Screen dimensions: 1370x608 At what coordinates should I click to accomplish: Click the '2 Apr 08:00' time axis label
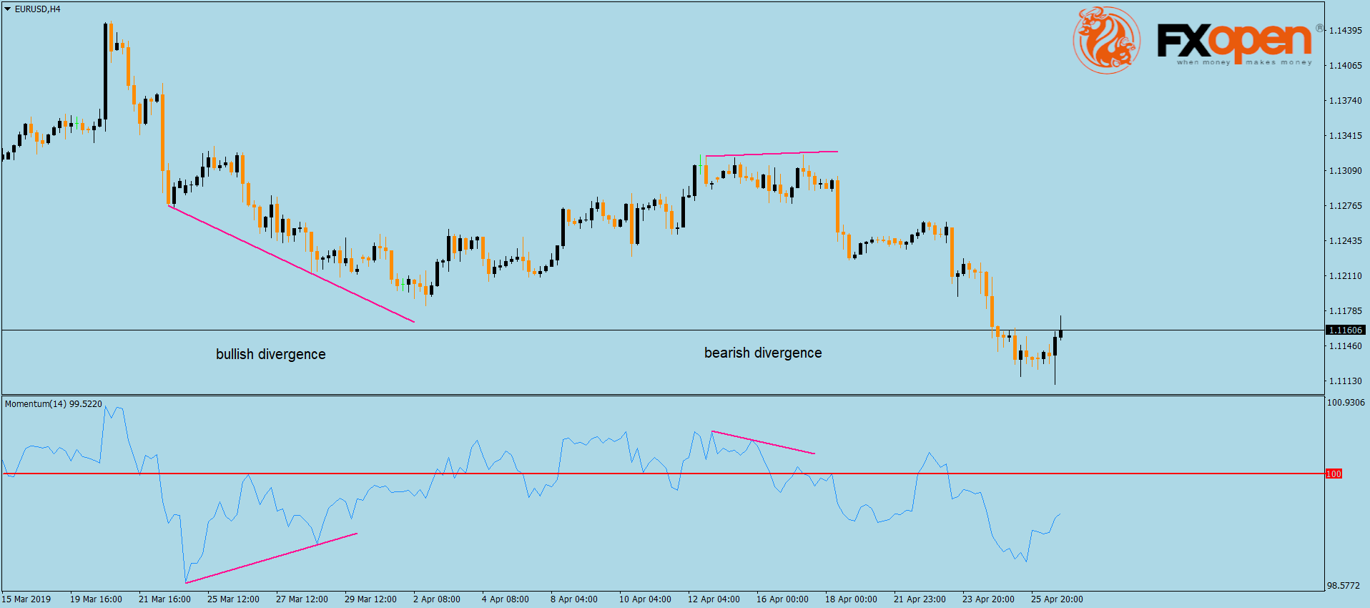click(436, 599)
